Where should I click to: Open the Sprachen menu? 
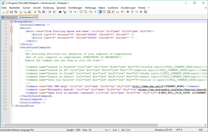pos(61,8)
